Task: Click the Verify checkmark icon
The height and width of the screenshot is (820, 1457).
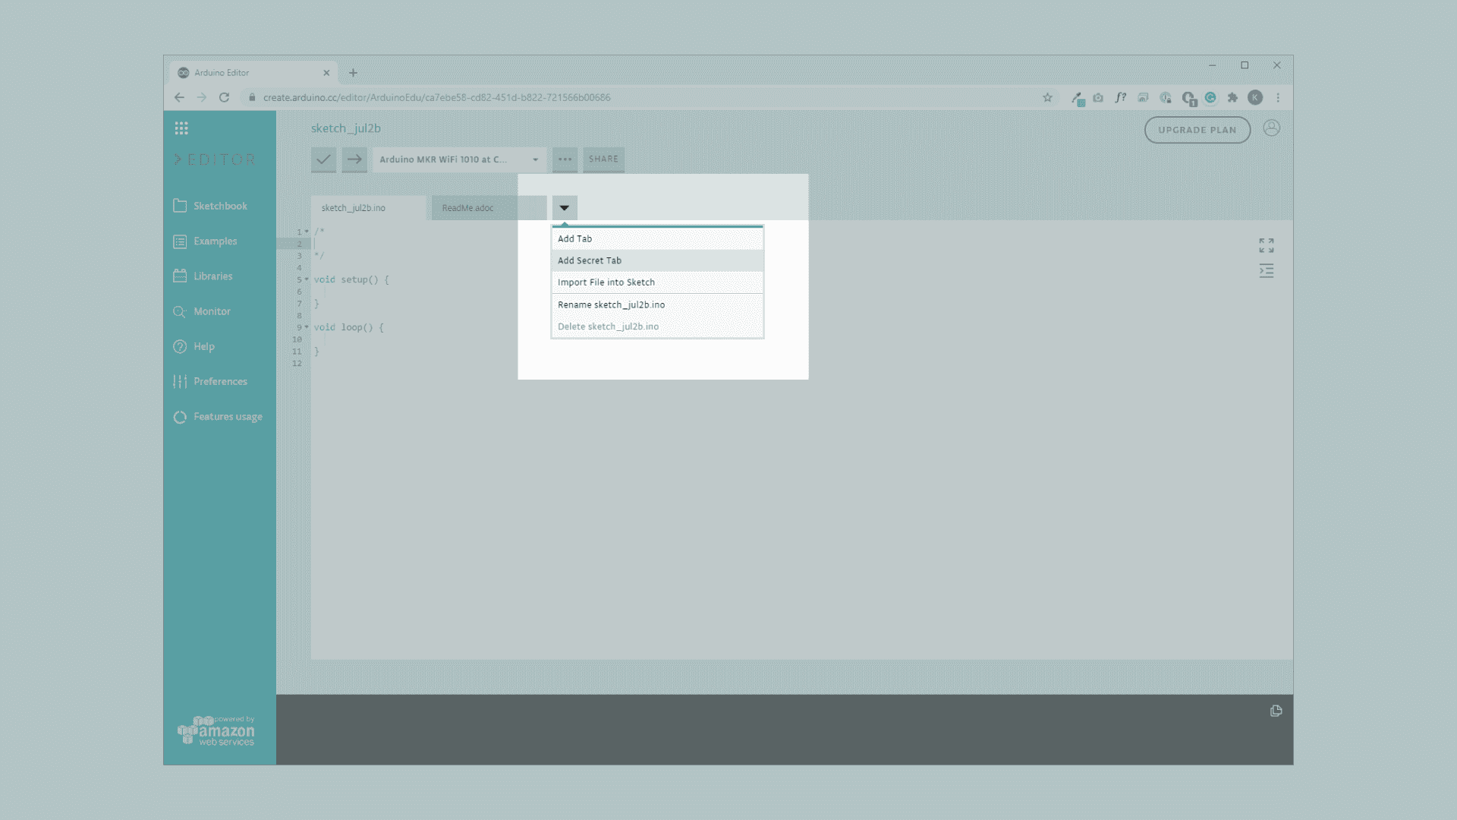Action: tap(323, 159)
